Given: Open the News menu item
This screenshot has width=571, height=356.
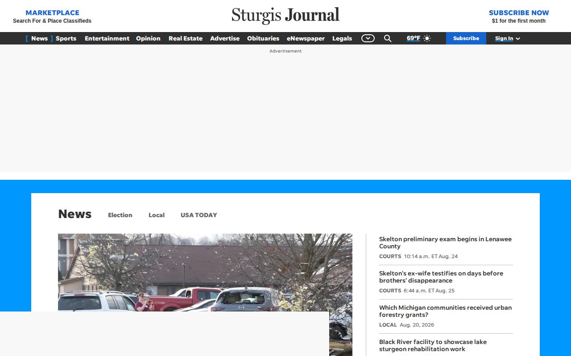Looking at the screenshot, I should click(39, 38).
